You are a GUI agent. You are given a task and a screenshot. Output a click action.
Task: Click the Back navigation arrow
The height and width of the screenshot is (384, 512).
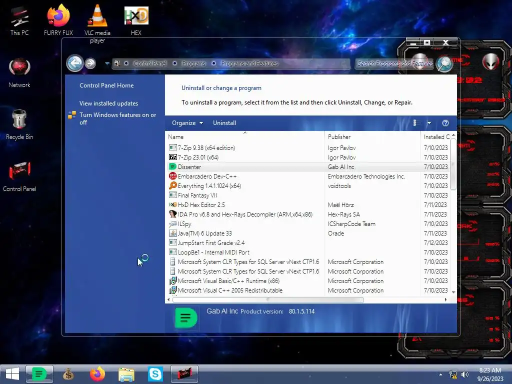(x=75, y=63)
